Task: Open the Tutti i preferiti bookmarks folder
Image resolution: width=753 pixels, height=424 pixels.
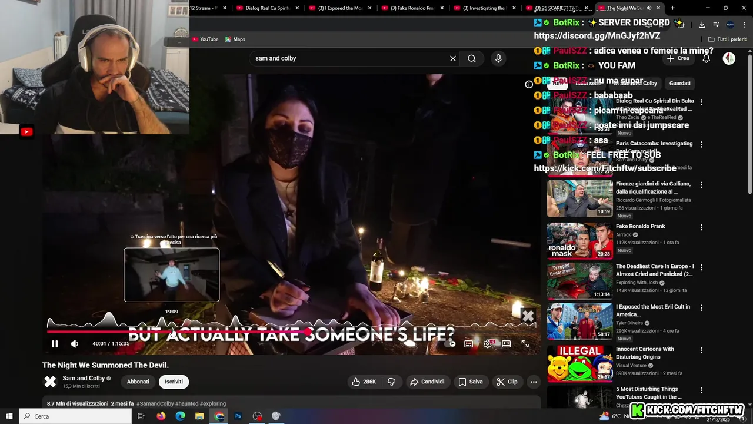Action: tap(728, 39)
